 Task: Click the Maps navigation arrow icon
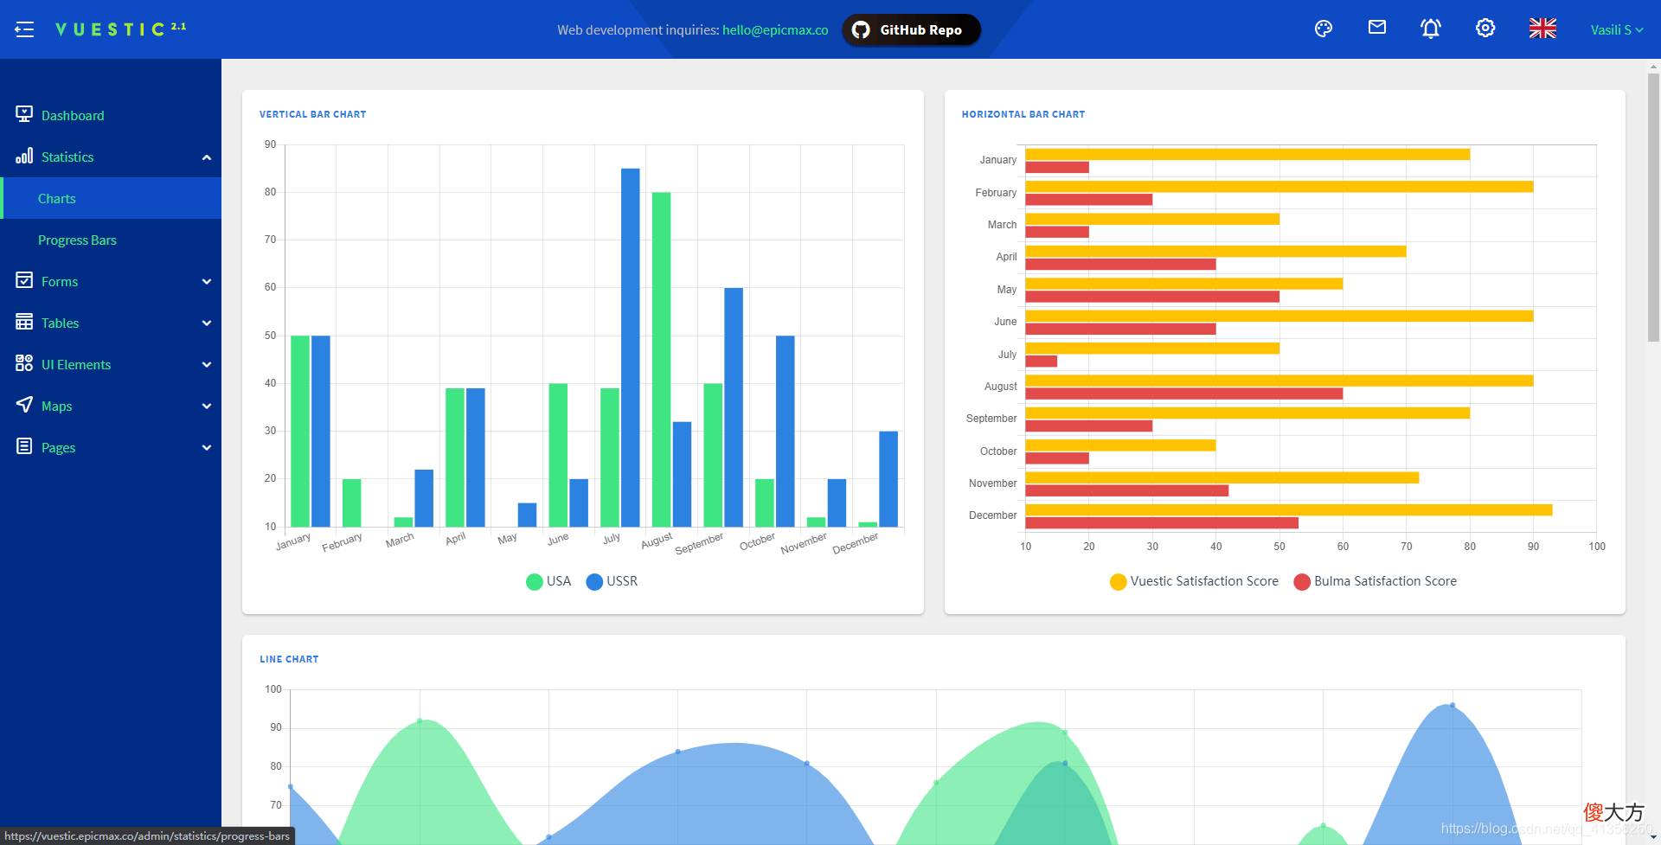tap(24, 405)
